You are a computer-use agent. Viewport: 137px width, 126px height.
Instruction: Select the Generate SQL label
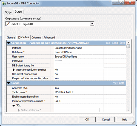click(x=20, y=88)
